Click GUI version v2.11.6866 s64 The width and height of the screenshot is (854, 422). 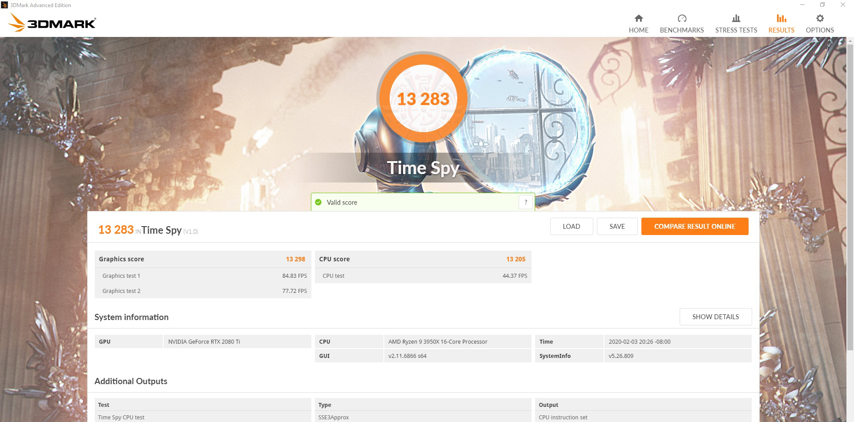(x=407, y=356)
